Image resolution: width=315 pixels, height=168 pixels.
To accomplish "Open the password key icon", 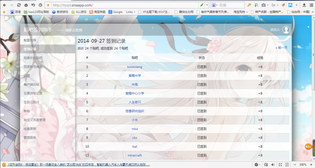I will point(249,5).
